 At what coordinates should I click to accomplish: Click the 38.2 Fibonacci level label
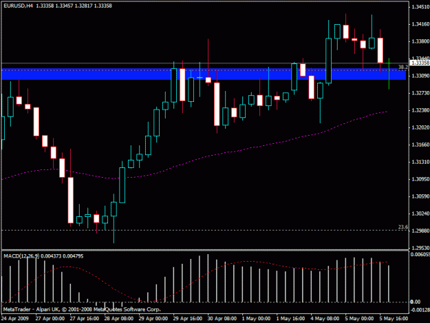click(x=403, y=67)
